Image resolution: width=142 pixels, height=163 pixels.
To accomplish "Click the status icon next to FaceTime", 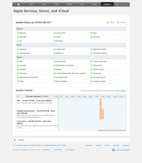I will click(x=91, y=37).
